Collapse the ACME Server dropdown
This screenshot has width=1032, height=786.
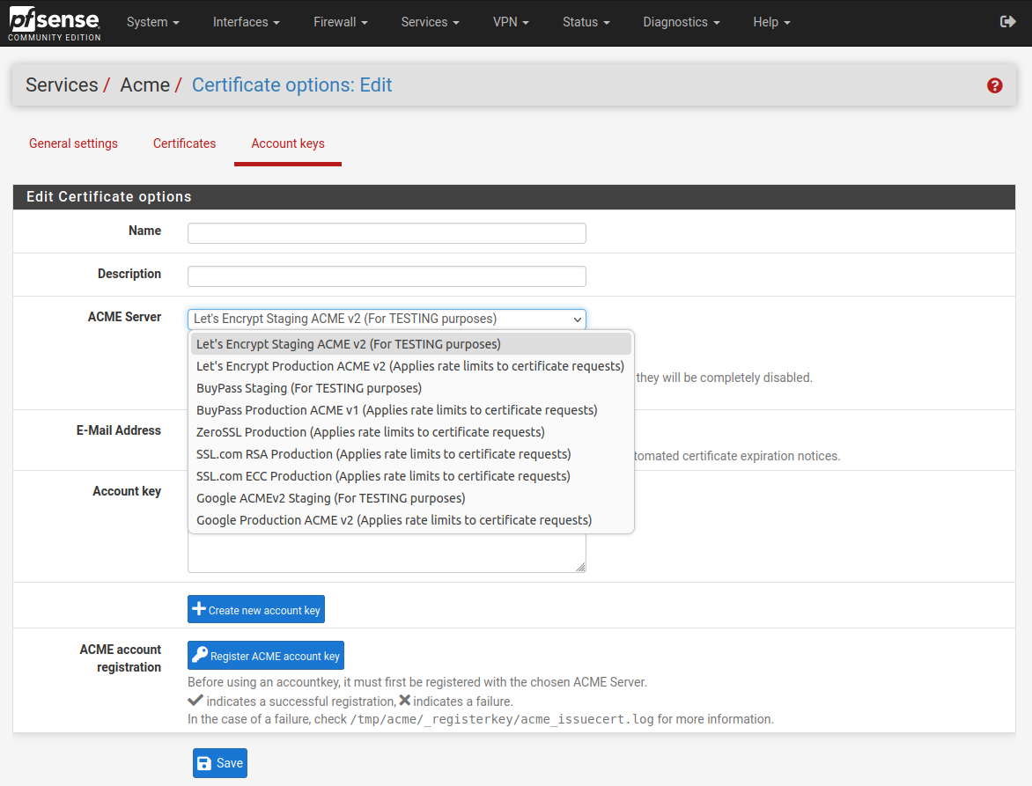pyautogui.click(x=387, y=319)
